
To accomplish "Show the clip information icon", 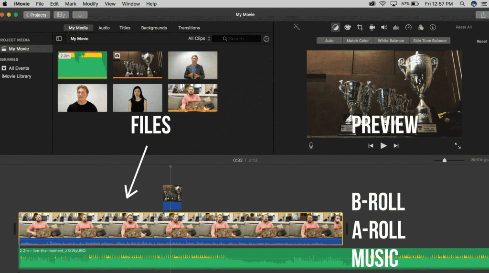I will pos(433,27).
